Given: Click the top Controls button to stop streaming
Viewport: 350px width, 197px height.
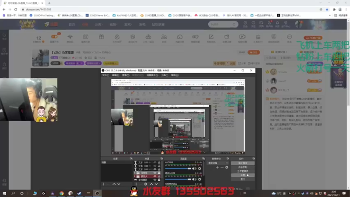Looking at the screenshot, I should 243,163.
